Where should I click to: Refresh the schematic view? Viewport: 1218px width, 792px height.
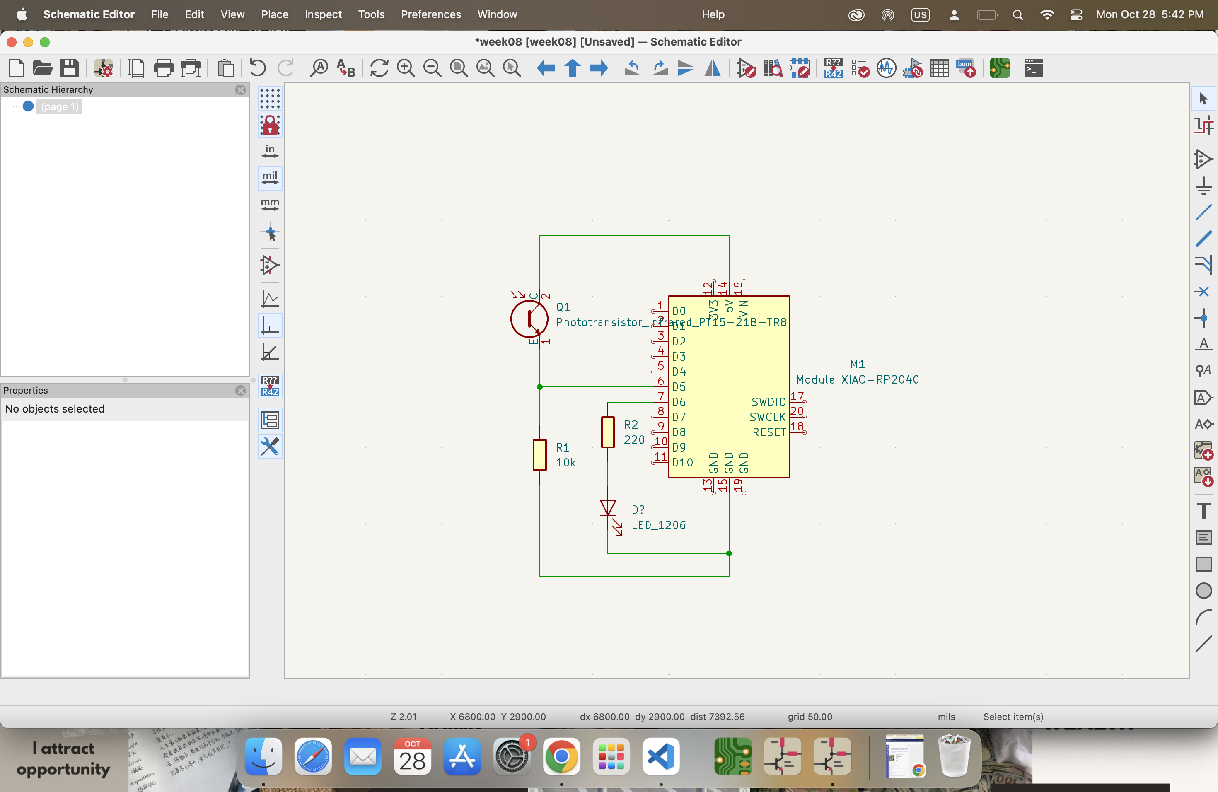coord(379,68)
